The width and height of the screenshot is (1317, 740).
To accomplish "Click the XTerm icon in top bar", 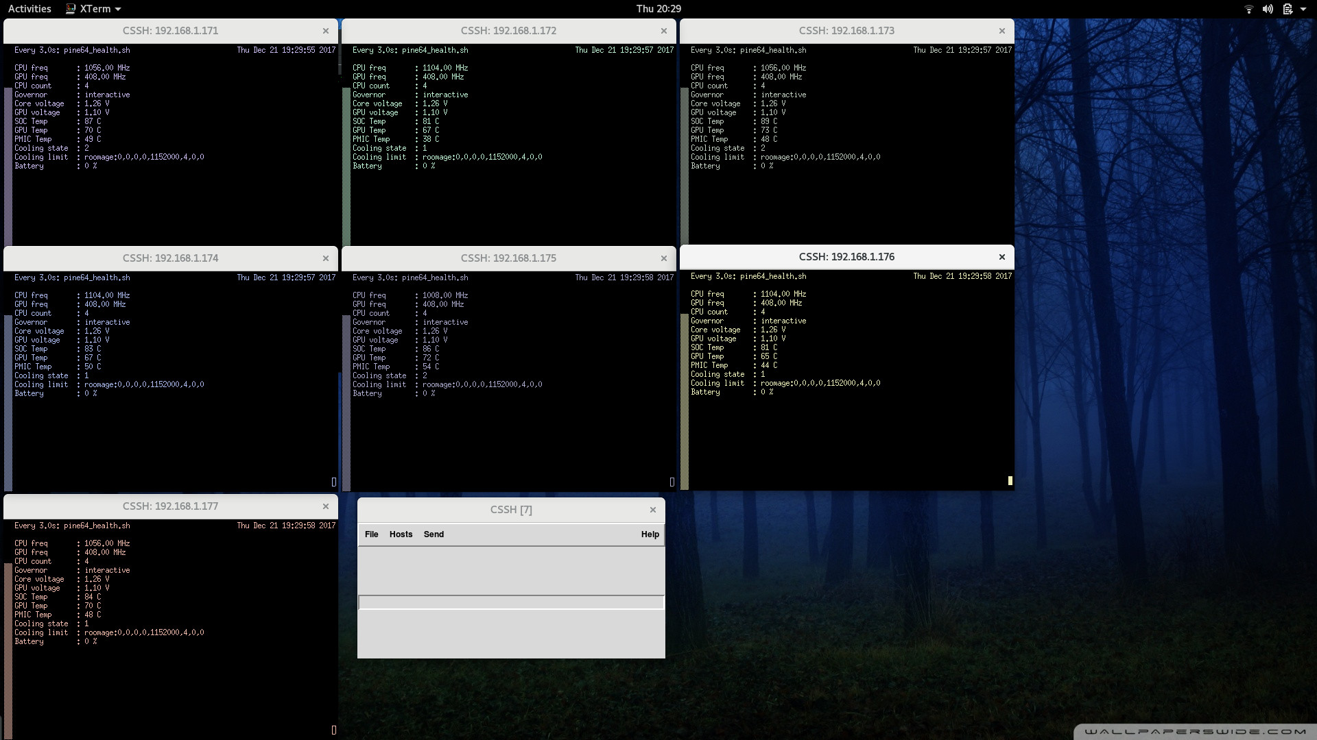I will 71,9.
